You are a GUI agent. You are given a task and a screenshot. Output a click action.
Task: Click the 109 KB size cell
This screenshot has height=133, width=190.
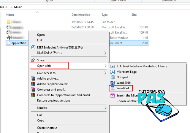point(144,32)
